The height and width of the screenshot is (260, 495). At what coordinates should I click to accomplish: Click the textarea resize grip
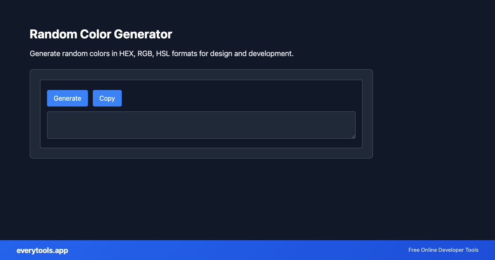[354, 136]
